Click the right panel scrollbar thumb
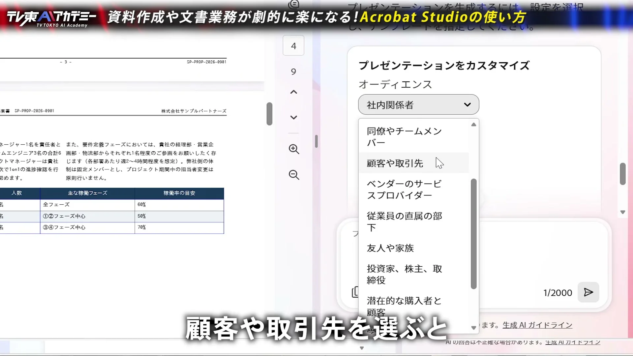This screenshot has height=356, width=633. 622,174
